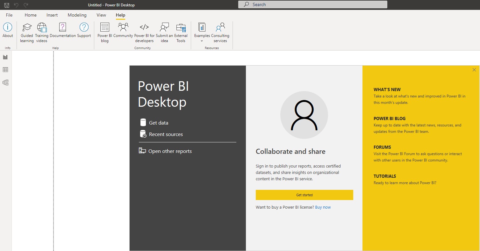This screenshot has height=251, width=480.
Task: Click the Get data cylinder icon
Action: [143, 122]
